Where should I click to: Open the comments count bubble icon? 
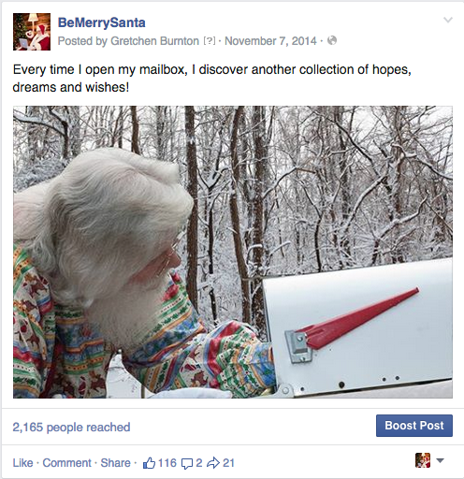[x=187, y=464]
